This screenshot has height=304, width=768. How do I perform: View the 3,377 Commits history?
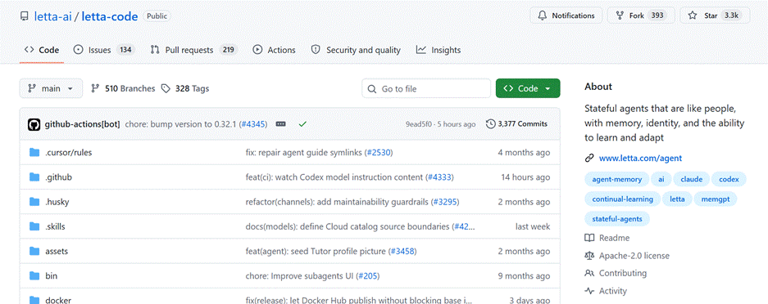516,124
